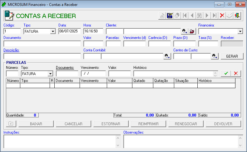The height and width of the screenshot is (152, 247).
Task: Click the grid Vencimento column header
Action: (x=93, y=81)
